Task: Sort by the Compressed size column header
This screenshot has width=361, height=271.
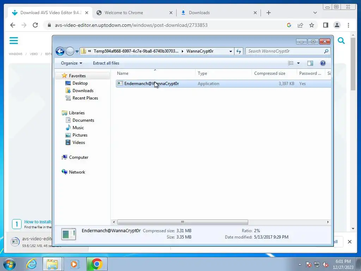Action: point(274,73)
